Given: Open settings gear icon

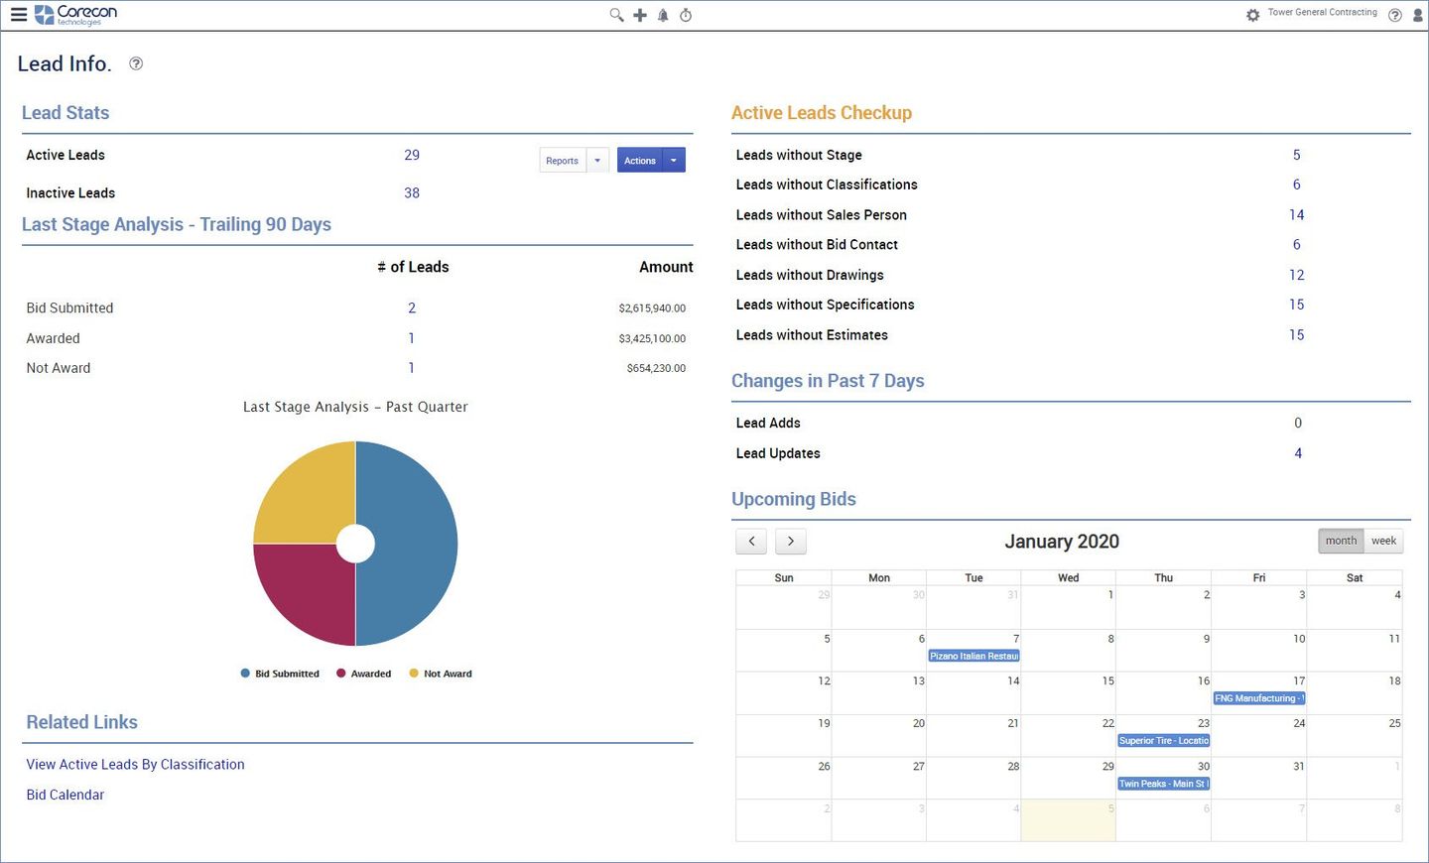Looking at the screenshot, I should click(1252, 15).
